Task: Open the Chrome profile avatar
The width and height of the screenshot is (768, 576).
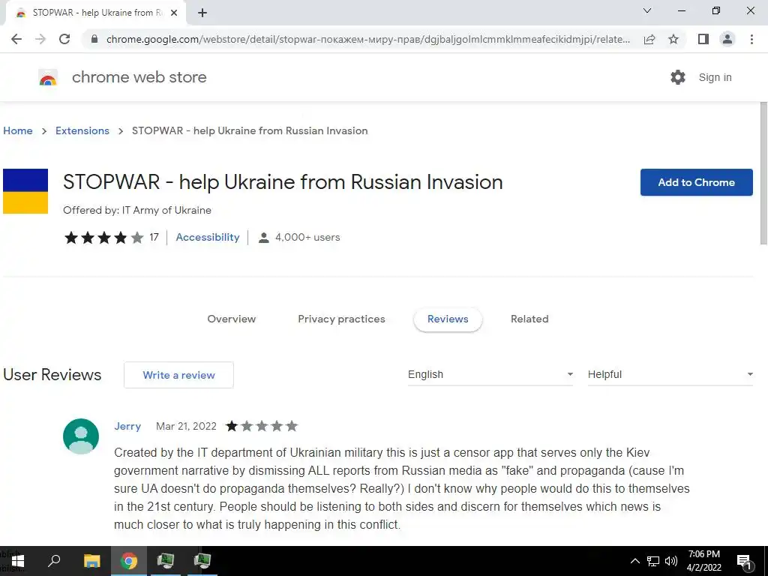Action: [x=727, y=39]
